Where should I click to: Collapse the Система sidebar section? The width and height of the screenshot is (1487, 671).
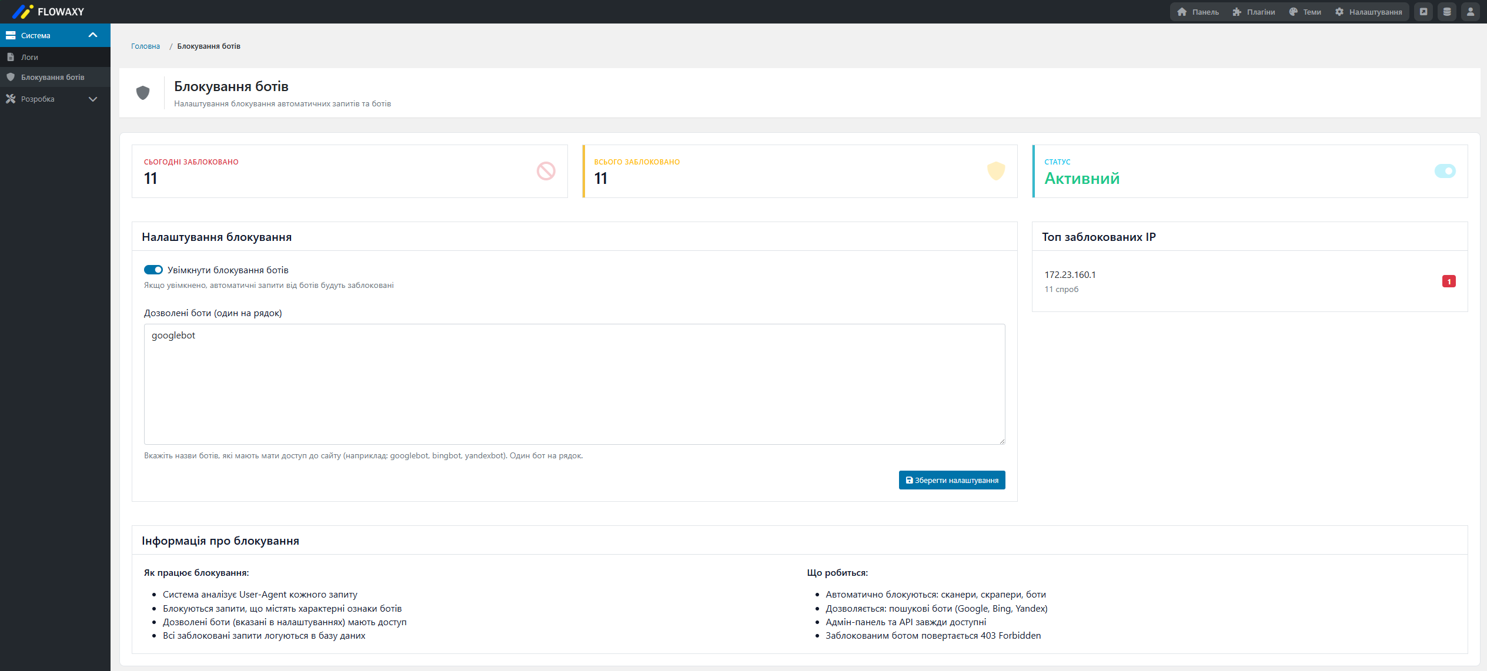[x=92, y=35]
